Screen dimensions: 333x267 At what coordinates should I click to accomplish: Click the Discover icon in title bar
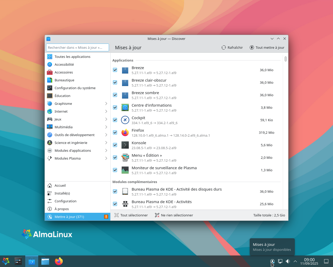click(48, 39)
